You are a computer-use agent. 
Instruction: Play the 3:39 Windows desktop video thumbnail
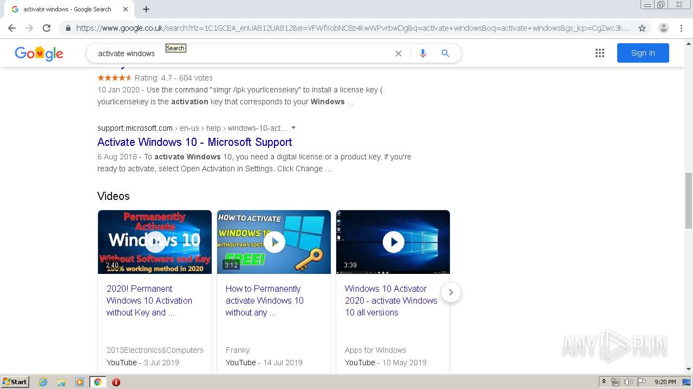[393, 242]
